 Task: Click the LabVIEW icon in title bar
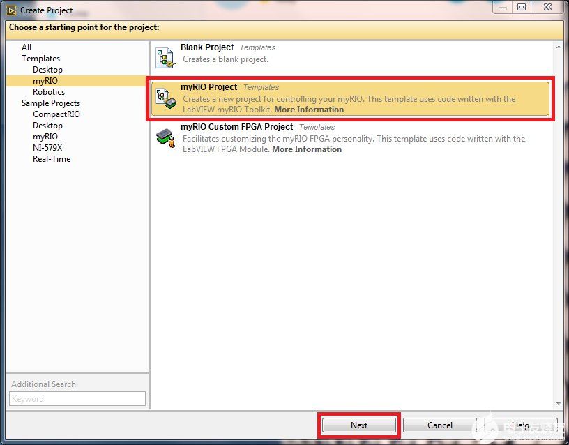pos(11,10)
